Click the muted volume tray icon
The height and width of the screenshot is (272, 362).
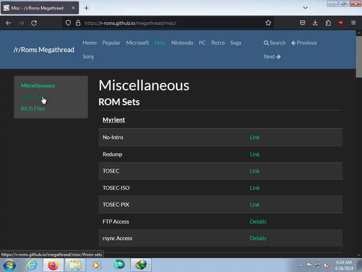(x=326, y=266)
